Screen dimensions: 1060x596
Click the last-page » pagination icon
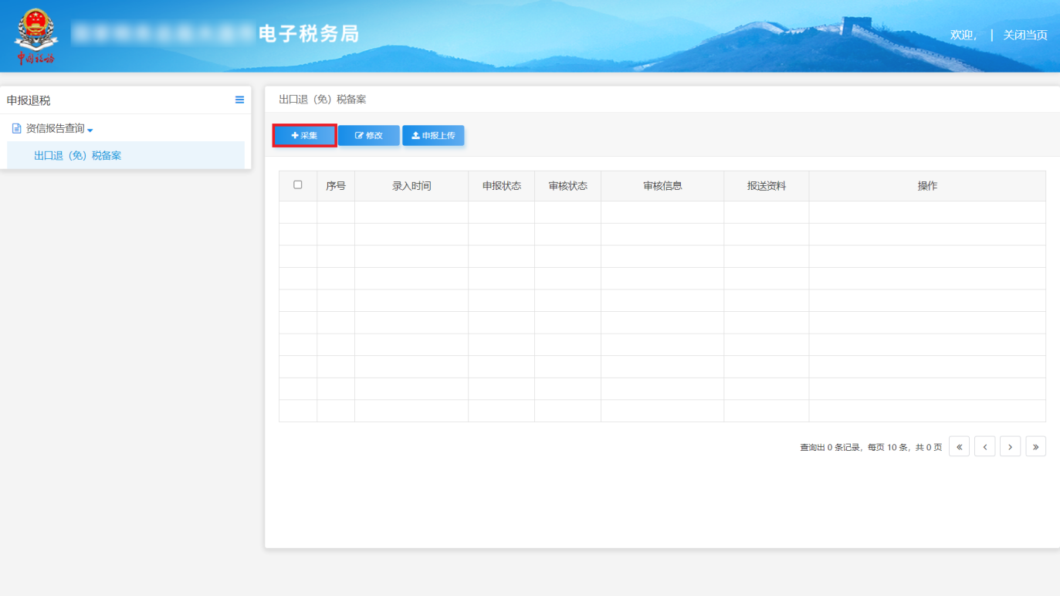[x=1036, y=446]
